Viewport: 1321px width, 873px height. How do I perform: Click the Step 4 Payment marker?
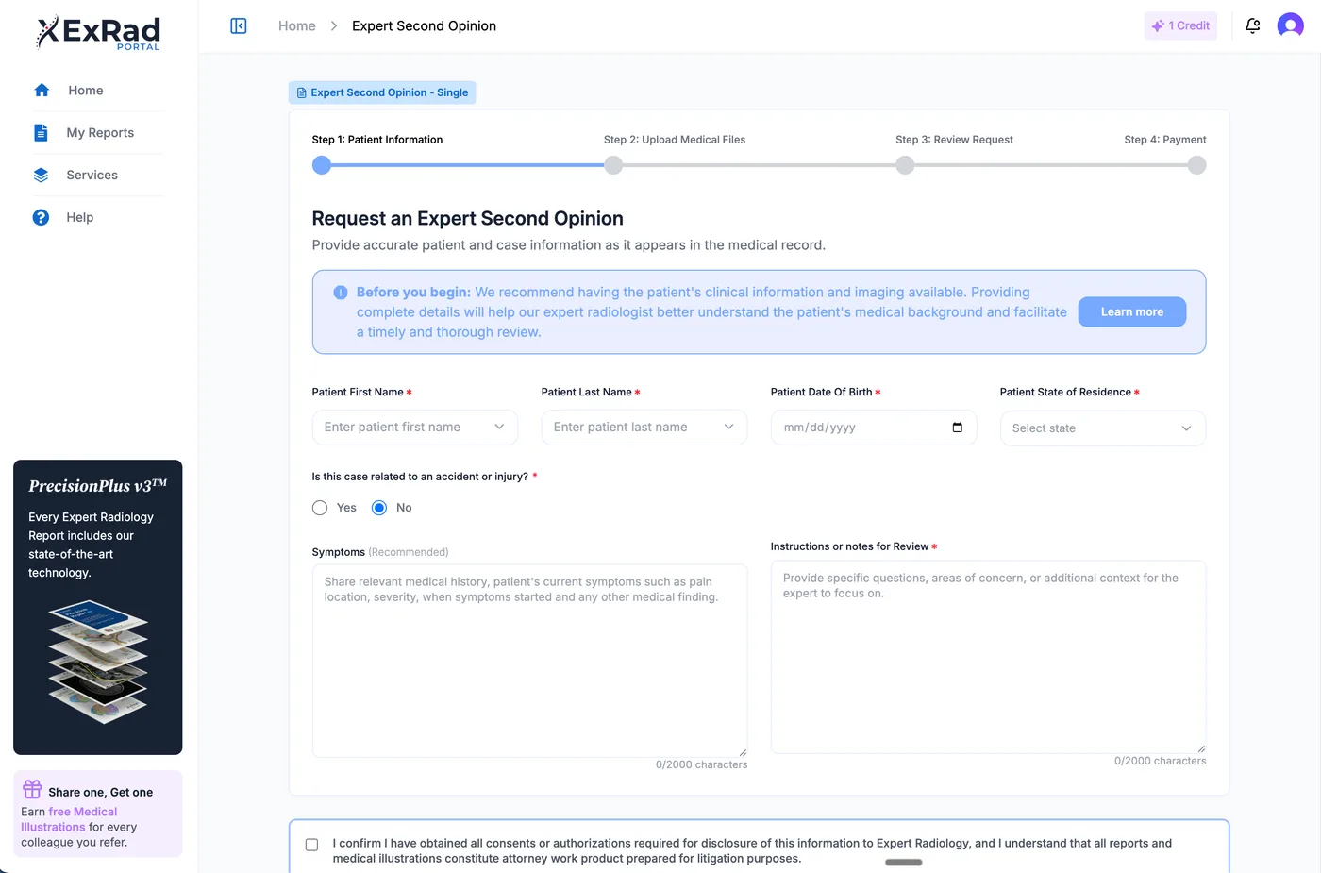click(x=1196, y=165)
